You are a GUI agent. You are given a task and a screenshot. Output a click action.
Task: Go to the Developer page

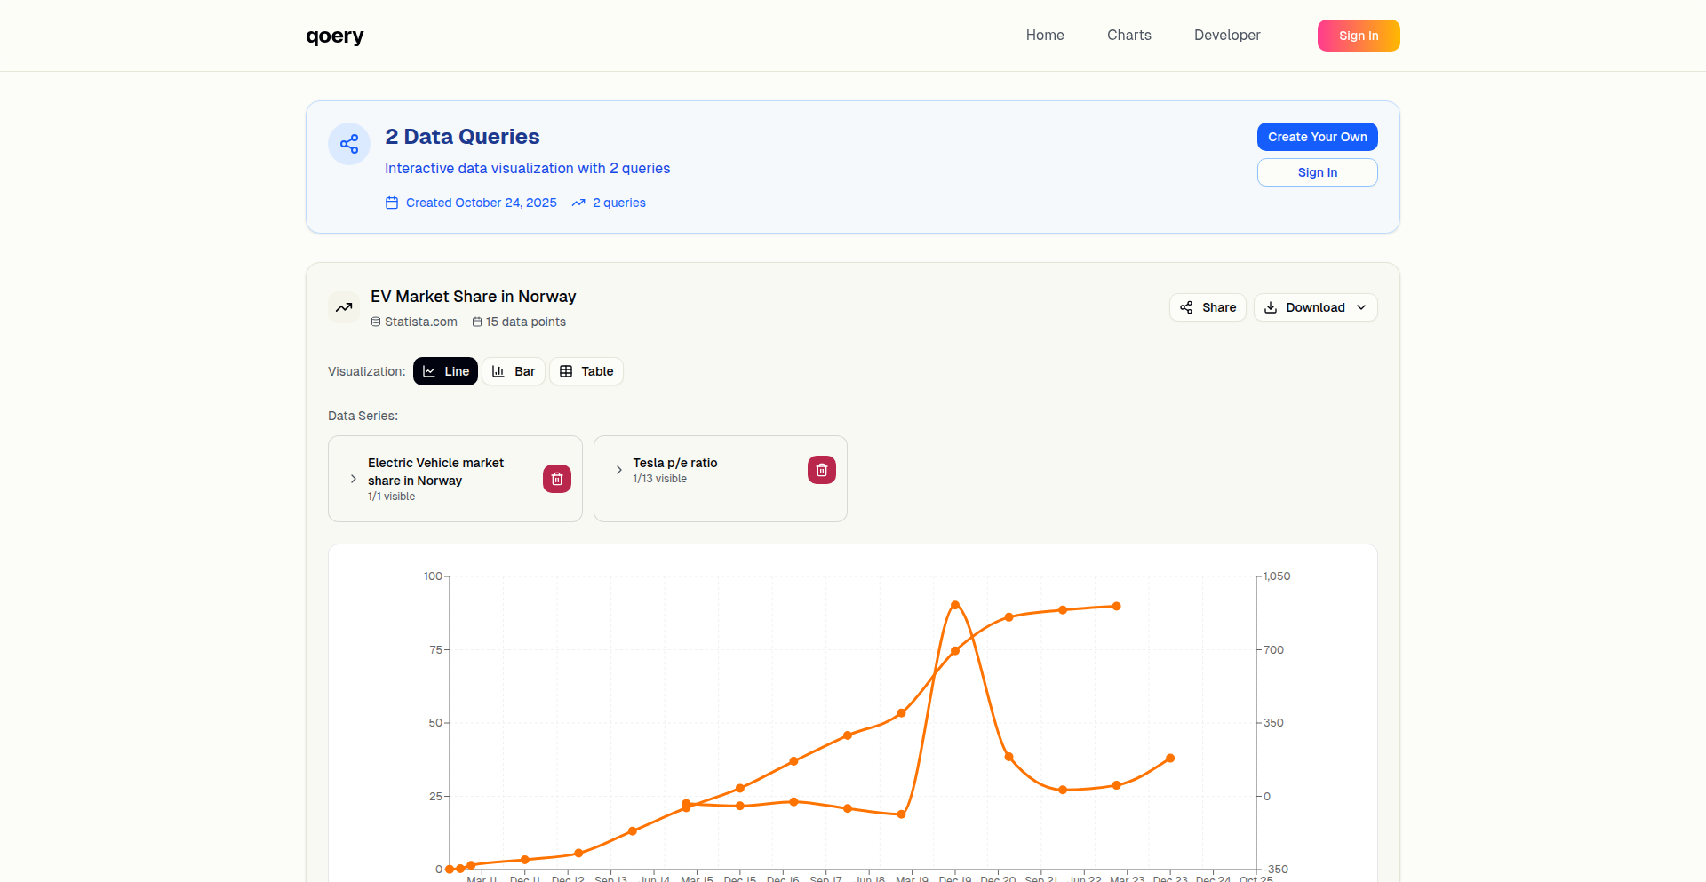1226,36
